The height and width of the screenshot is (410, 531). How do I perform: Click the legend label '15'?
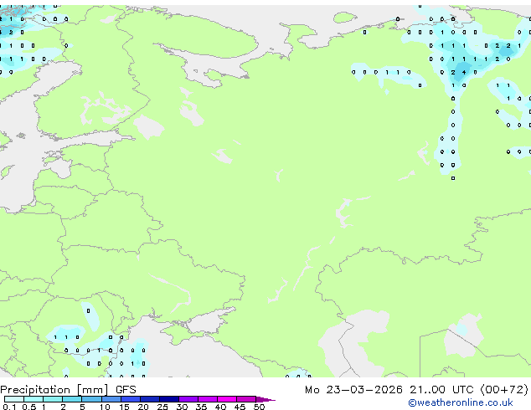tap(124, 407)
